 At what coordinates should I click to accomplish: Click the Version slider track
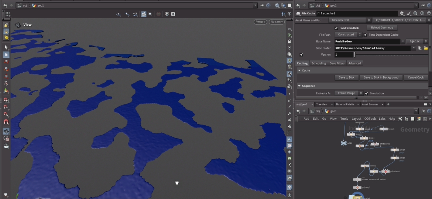pyautogui.click(x=391, y=55)
